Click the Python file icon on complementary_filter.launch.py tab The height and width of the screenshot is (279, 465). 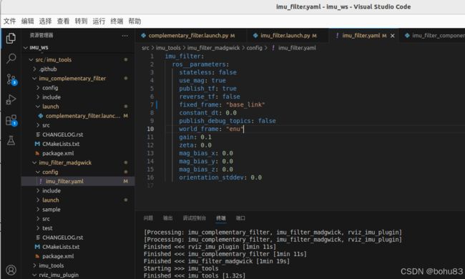click(144, 35)
